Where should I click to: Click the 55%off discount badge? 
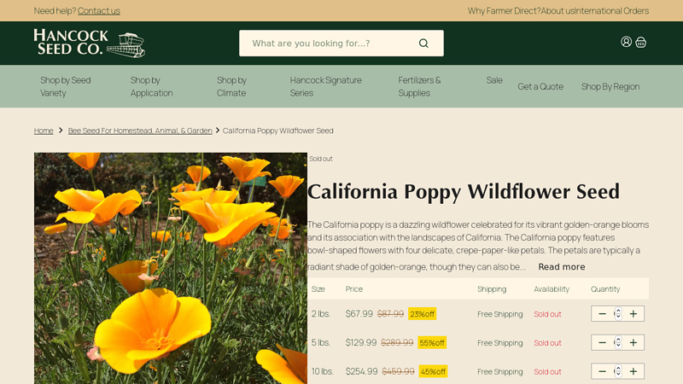[x=432, y=343]
